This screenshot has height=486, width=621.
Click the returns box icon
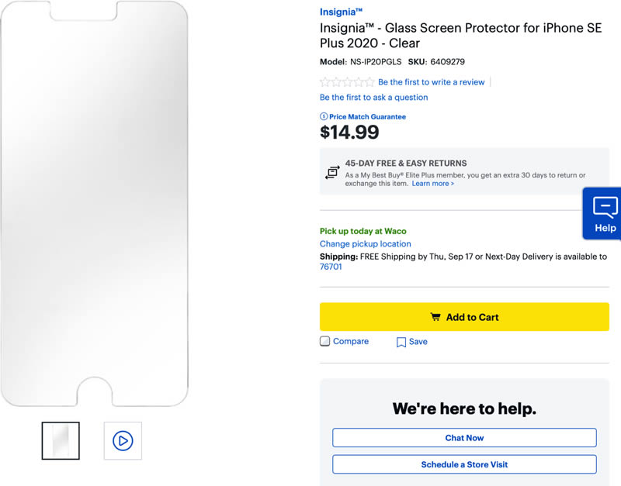332,172
